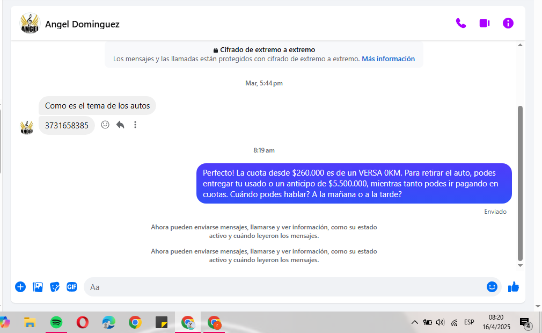Screen dimensions: 542x333
Task: Show hidden system tray icons
Action: (414, 322)
